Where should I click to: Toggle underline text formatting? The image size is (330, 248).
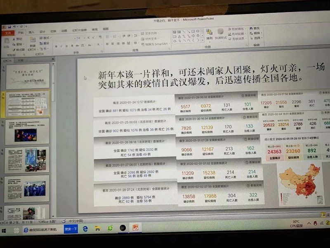click(x=67, y=46)
